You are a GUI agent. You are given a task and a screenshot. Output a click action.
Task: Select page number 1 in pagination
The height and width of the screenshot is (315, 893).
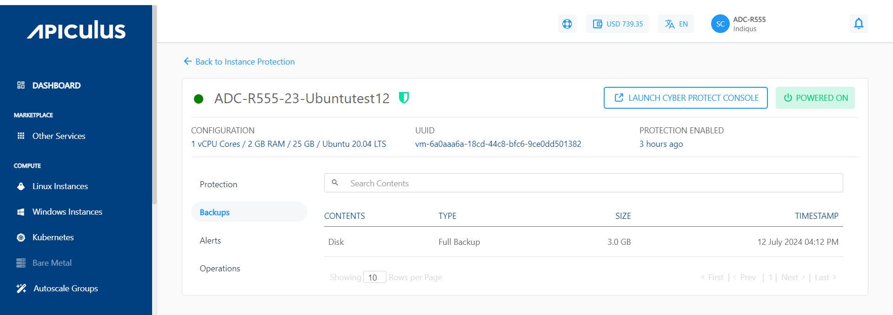click(771, 277)
